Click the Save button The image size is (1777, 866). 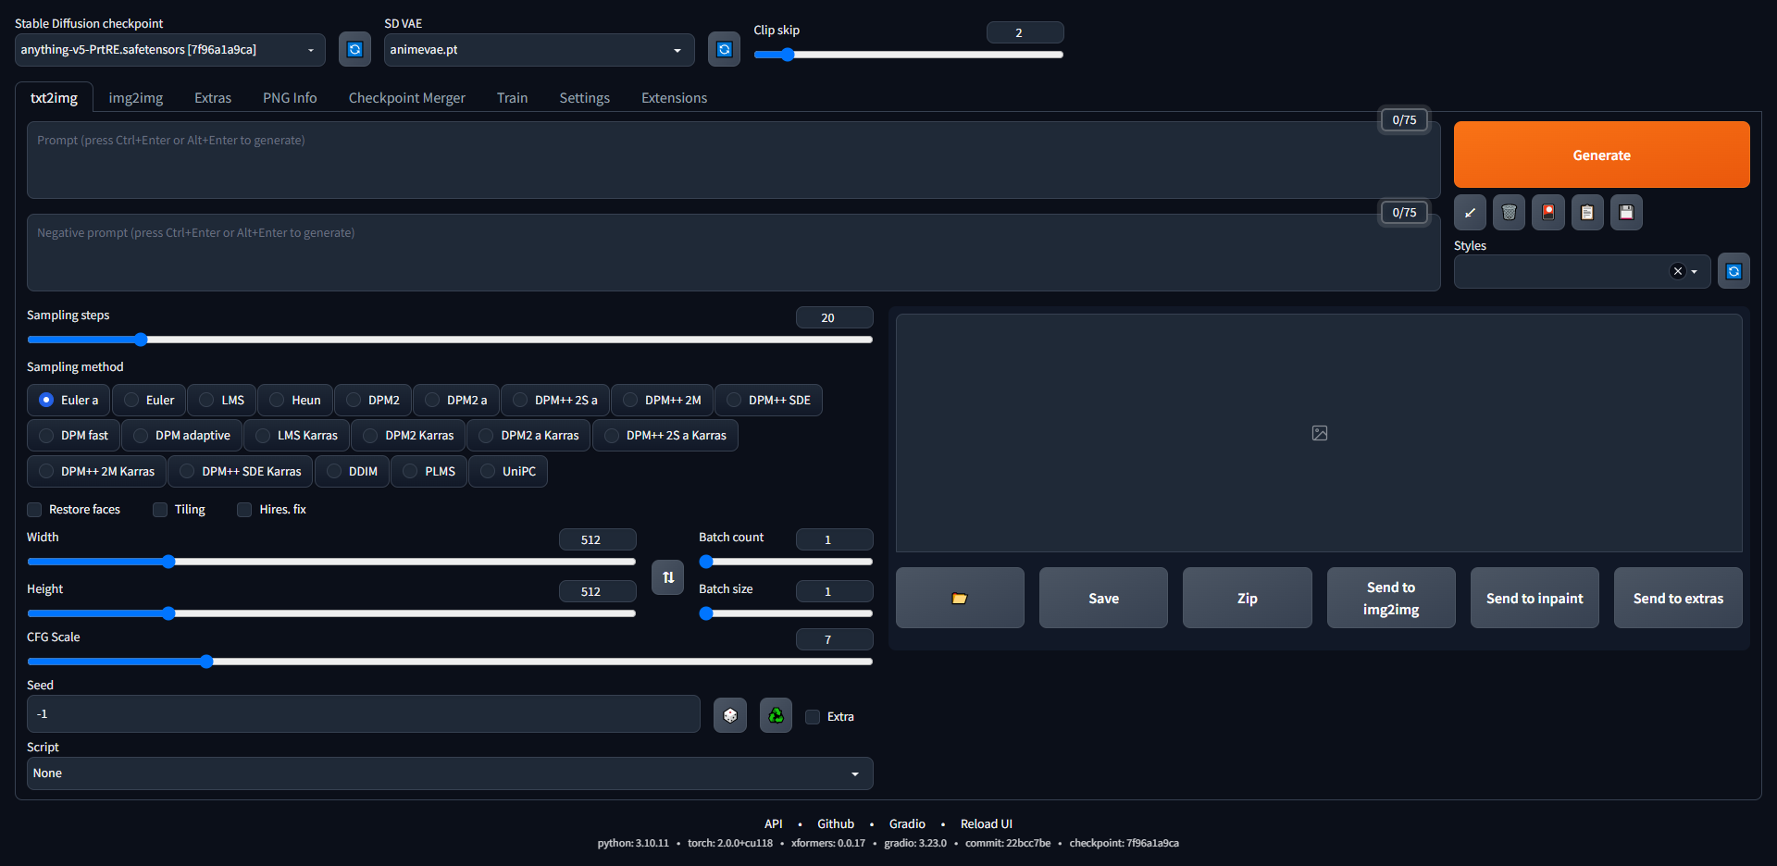tap(1103, 598)
